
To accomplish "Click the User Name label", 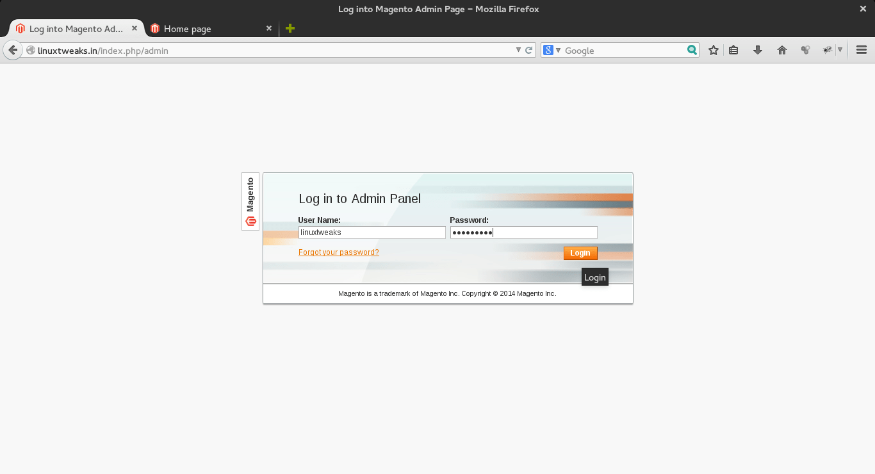I will click(320, 220).
